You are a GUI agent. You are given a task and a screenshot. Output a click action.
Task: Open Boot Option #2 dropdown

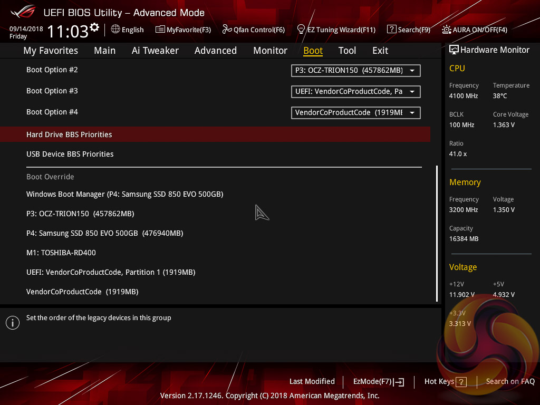356,71
